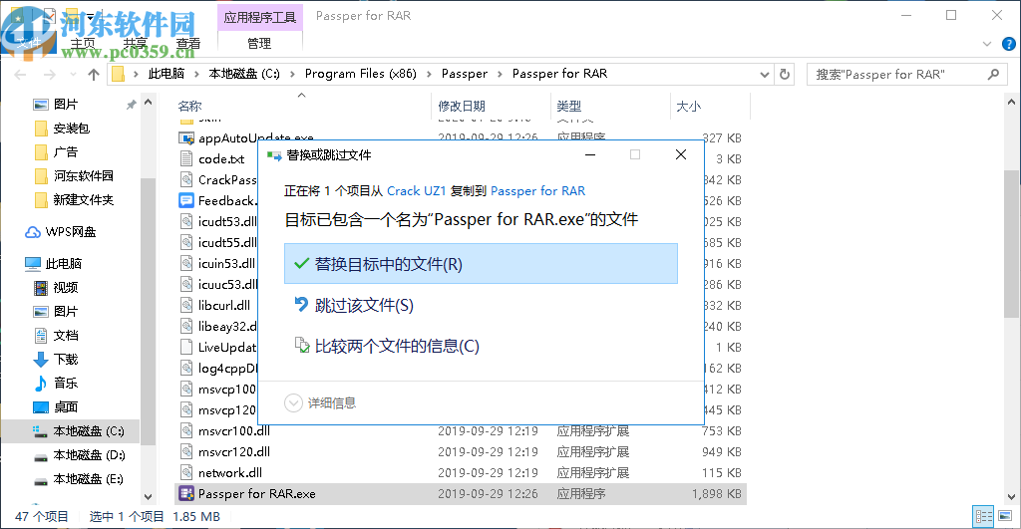Switch to the 管理 ribbon tab
Image resolution: width=1021 pixels, height=529 pixels.
(x=259, y=44)
